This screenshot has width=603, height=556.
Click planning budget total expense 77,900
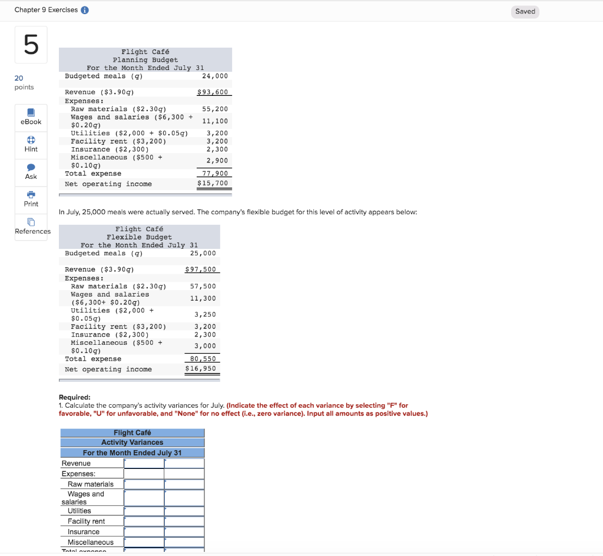[215, 174]
